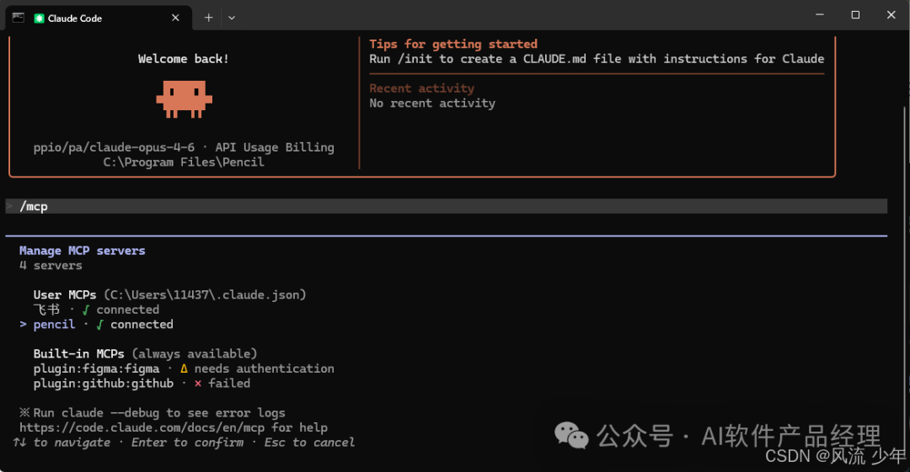Click the WeChat logo in the watermark
The image size is (910, 472).
(x=571, y=435)
